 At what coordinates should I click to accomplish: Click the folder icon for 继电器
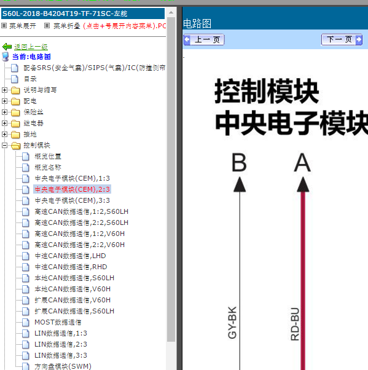[x=15, y=123]
